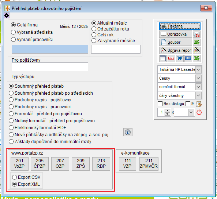Click the Tiskárna print button
The height and width of the screenshot is (199, 217).
tap(180, 26)
